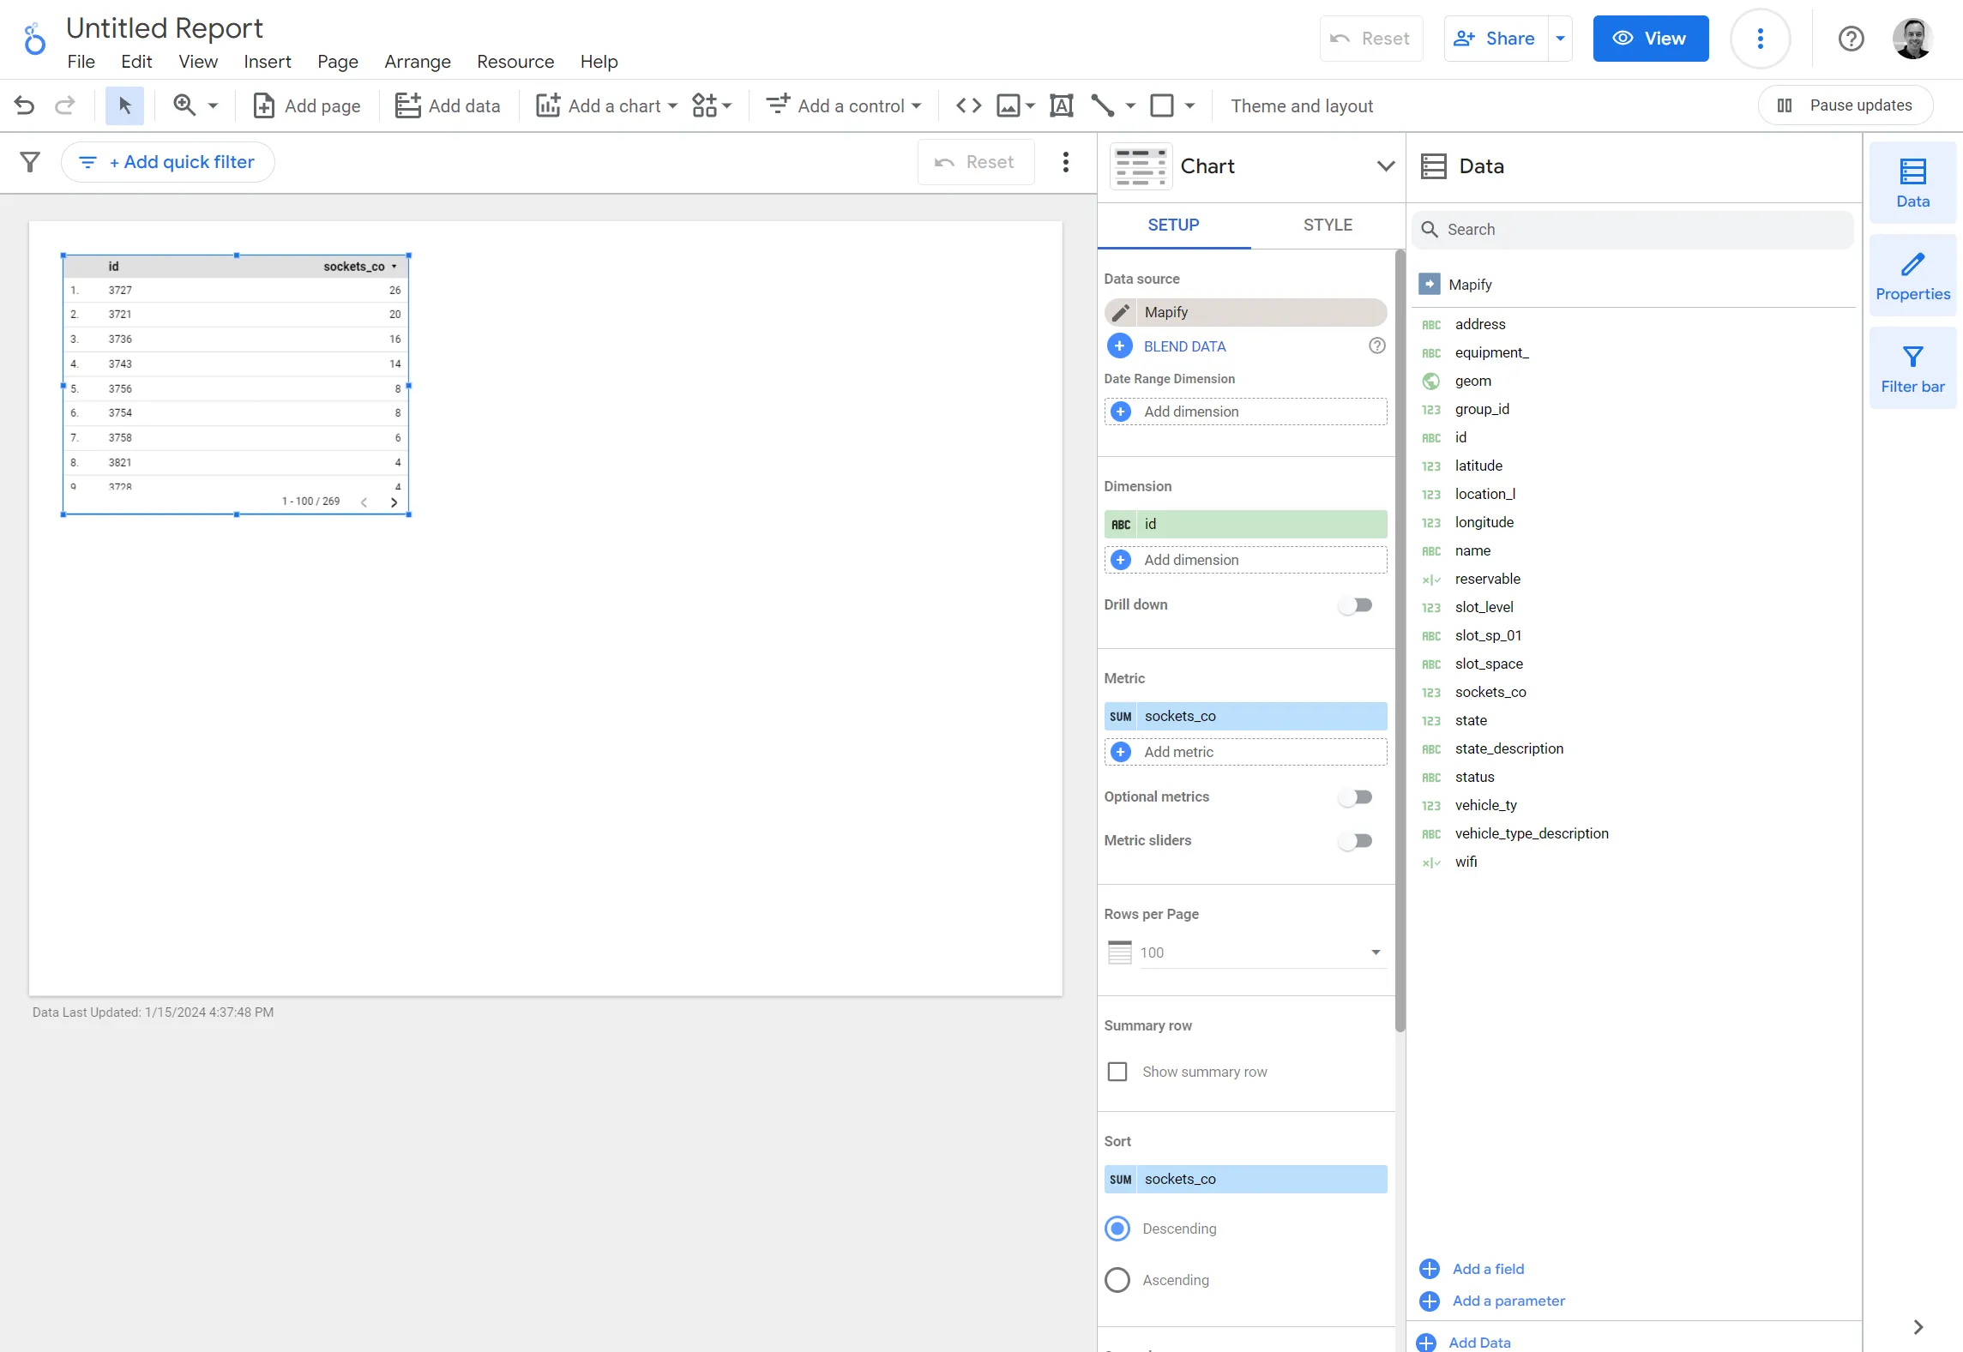This screenshot has height=1352, width=1963.
Task: Open the help question mark icon
Action: pos(1852,39)
